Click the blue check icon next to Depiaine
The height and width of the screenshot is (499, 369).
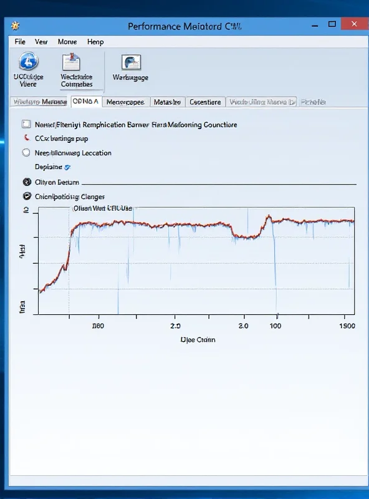[x=67, y=167]
